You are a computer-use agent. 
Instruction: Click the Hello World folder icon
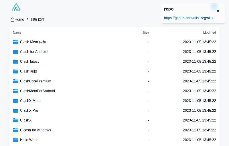[x=15, y=140]
